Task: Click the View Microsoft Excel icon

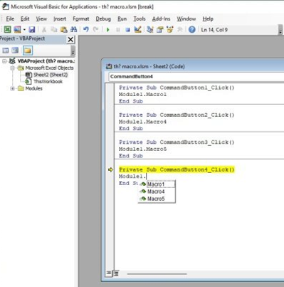Action: pos(7,29)
